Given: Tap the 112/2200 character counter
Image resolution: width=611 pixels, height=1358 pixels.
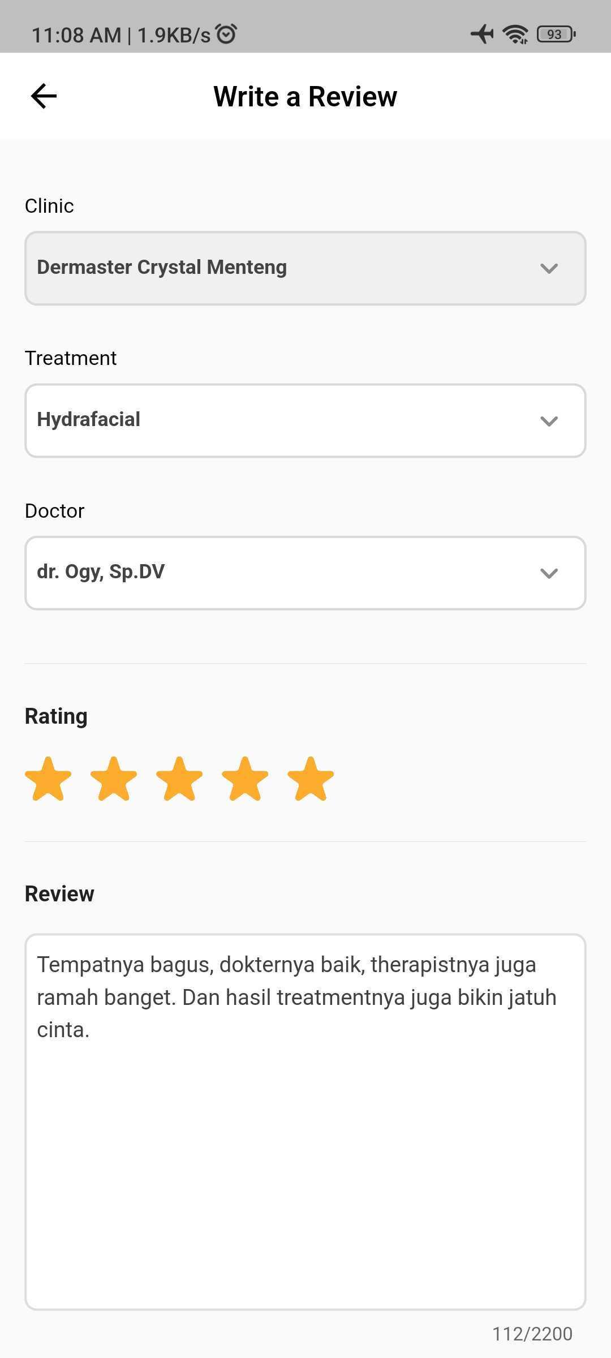Looking at the screenshot, I should [x=532, y=1334].
